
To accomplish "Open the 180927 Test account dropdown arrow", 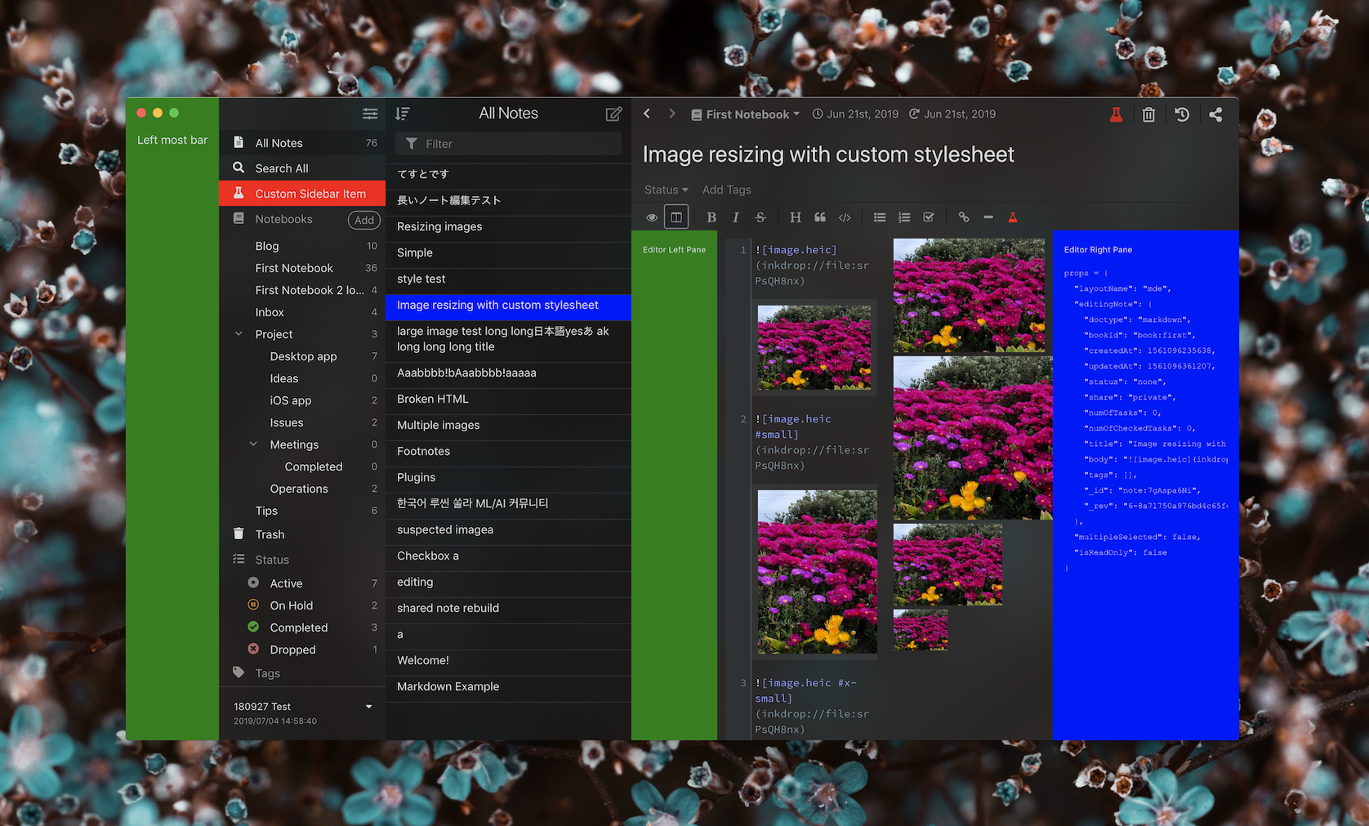I will pyautogui.click(x=369, y=707).
